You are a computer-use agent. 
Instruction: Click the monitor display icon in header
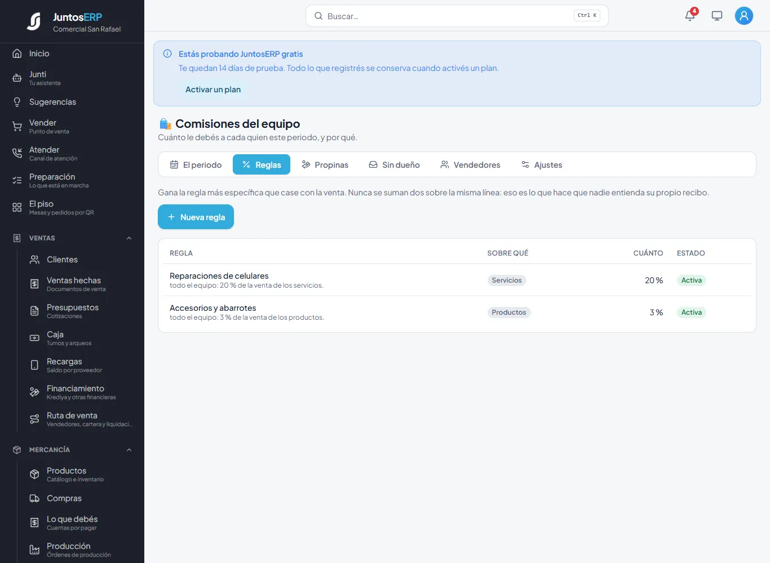[x=717, y=16]
